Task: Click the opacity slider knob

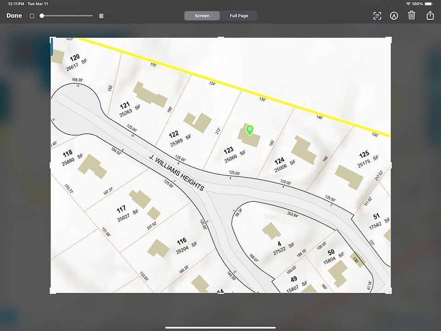Action: [x=42, y=16]
